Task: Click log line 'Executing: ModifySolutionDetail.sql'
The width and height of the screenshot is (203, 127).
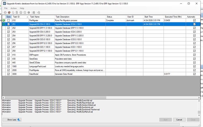Action: pos(81,105)
